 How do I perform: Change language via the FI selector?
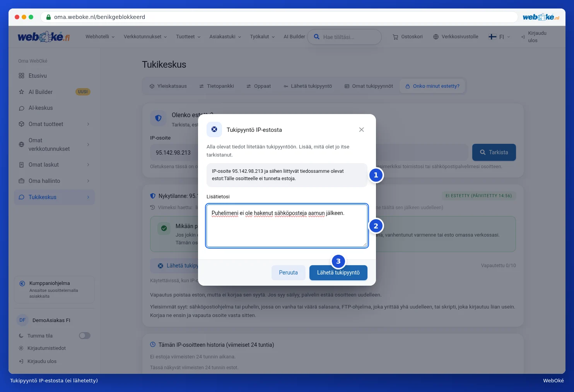point(499,37)
